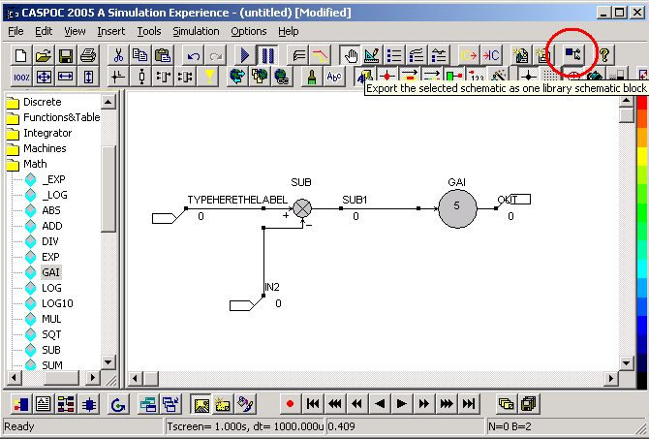Click the red record button
This screenshot has width=649, height=439.
[290, 403]
